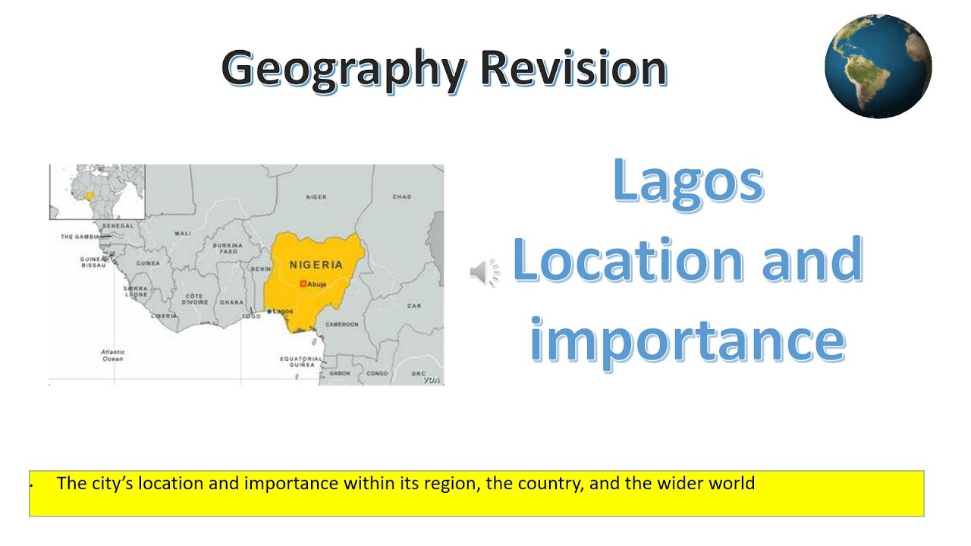
Task: Click the 'BURKINA FASO' country label
Action: pyautogui.click(x=228, y=249)
